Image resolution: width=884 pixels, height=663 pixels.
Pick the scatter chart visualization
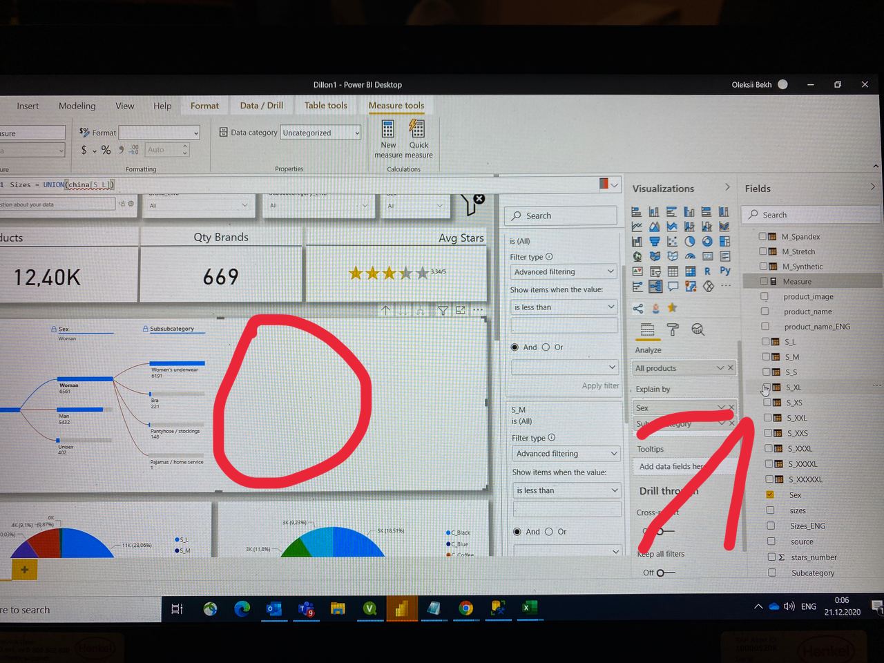pos(671,242)
